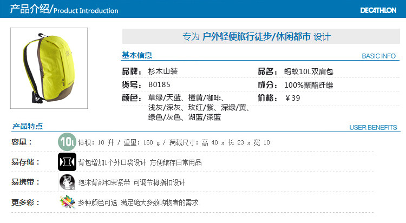Image resolution: width=406 pixels, height=223 pixels.
Task: Click the 基本信息 section heading
Action: [x=137, y=55]
